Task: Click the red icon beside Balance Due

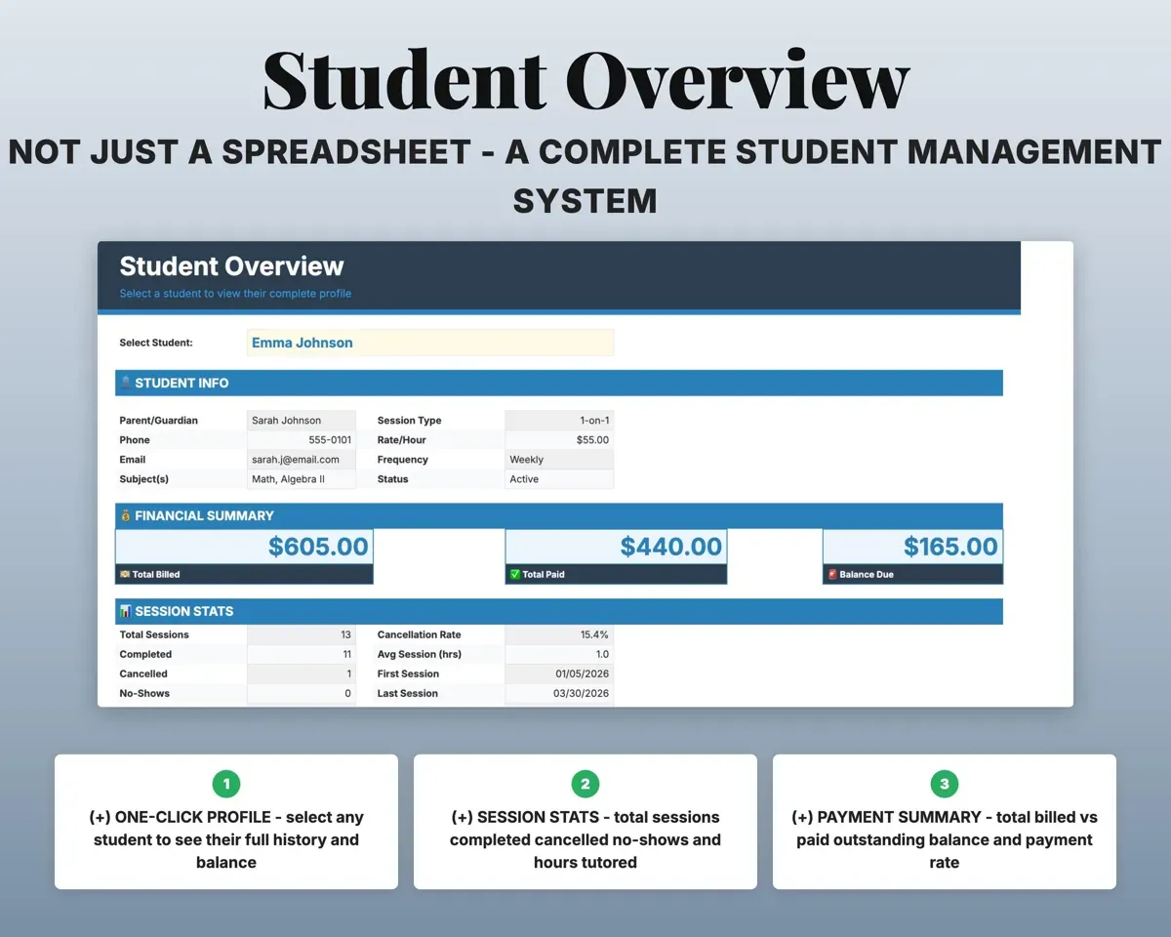Action: (x=831, y=574)
